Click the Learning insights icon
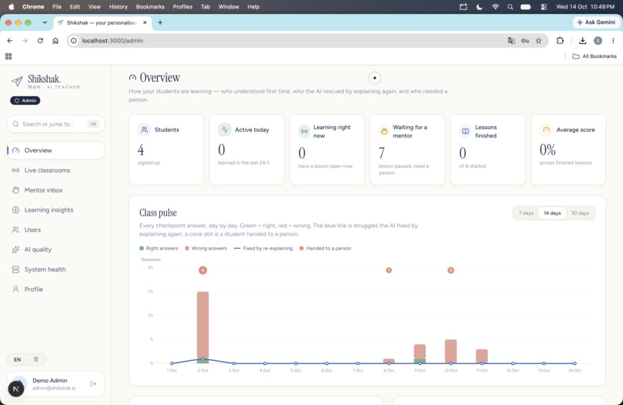Viewport: 623px width, 405px height. [15, 210]
